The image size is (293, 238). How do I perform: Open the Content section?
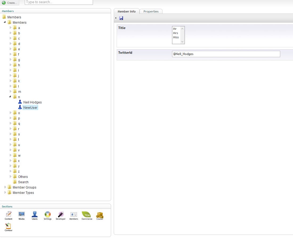point(9,215)
